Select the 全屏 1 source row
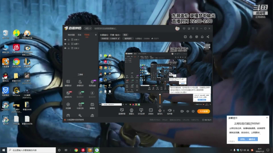Image resolution: width=273 pixels, height=153 pixels. pyautogui.click(x=80, y=44)
